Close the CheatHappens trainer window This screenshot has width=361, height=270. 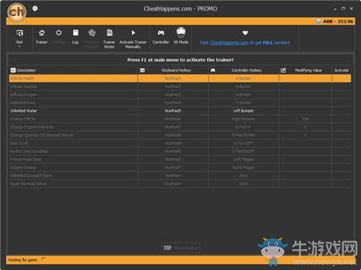pyautogui.click(x=352, y=9)
